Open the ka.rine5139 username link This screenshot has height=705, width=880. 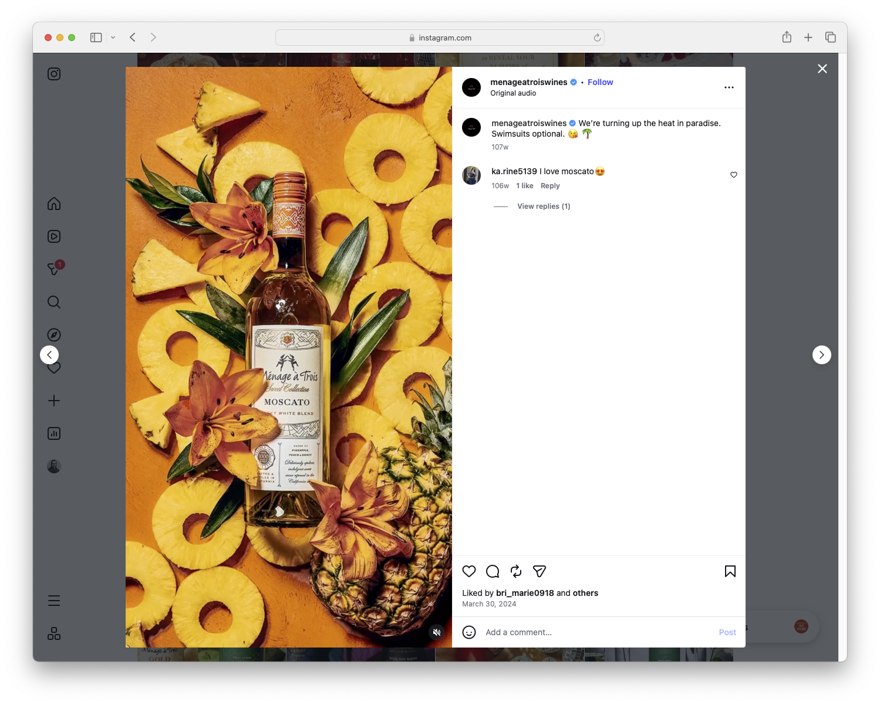click(x=514, y=171)
